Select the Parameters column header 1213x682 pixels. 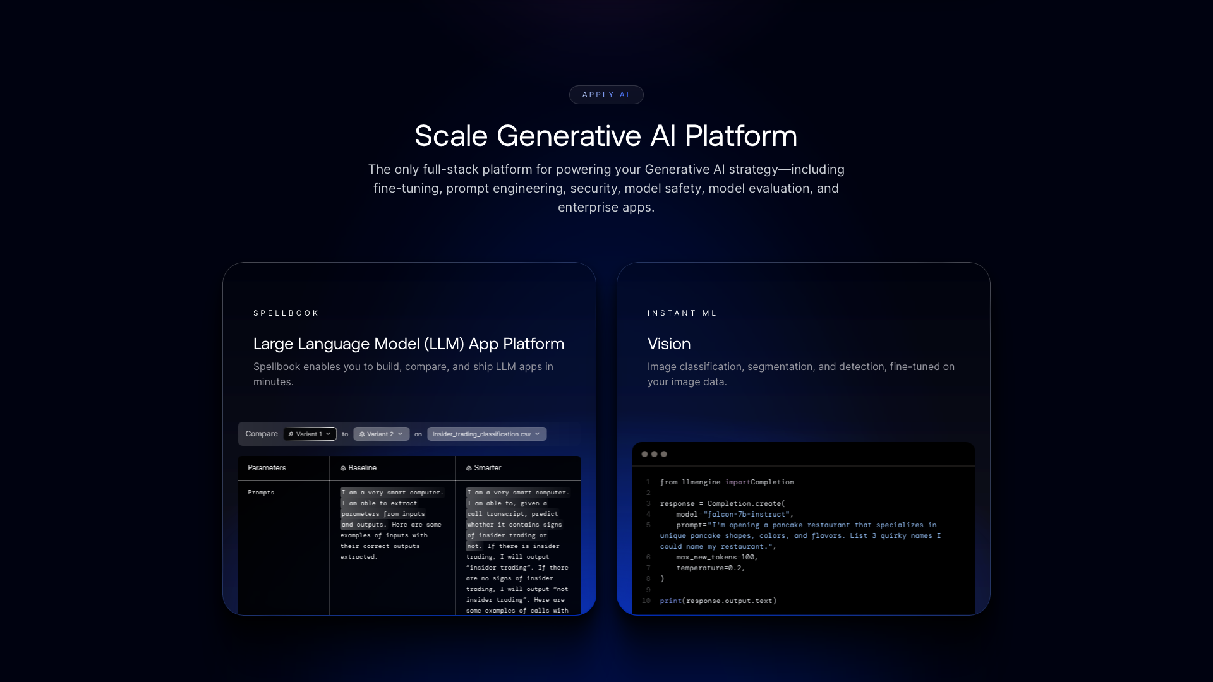pyautogui.click(x=267, y=468)
